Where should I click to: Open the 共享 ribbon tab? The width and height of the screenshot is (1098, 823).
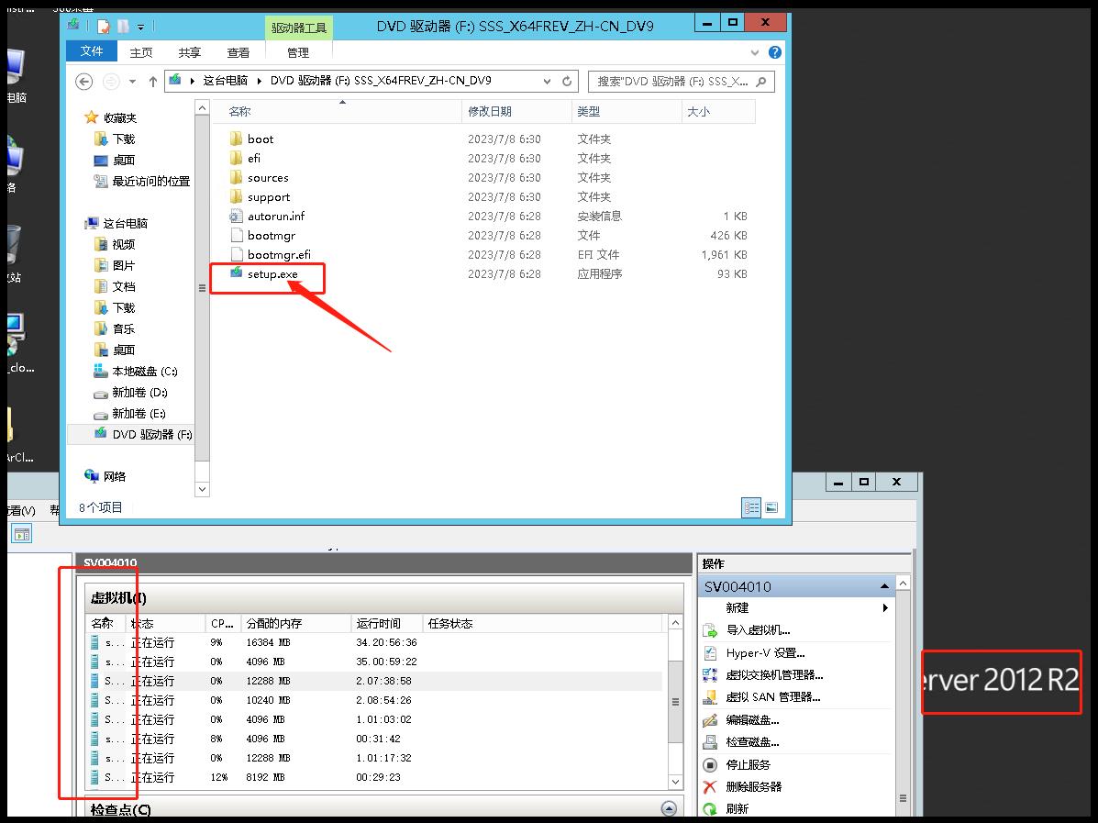point(189,52)
